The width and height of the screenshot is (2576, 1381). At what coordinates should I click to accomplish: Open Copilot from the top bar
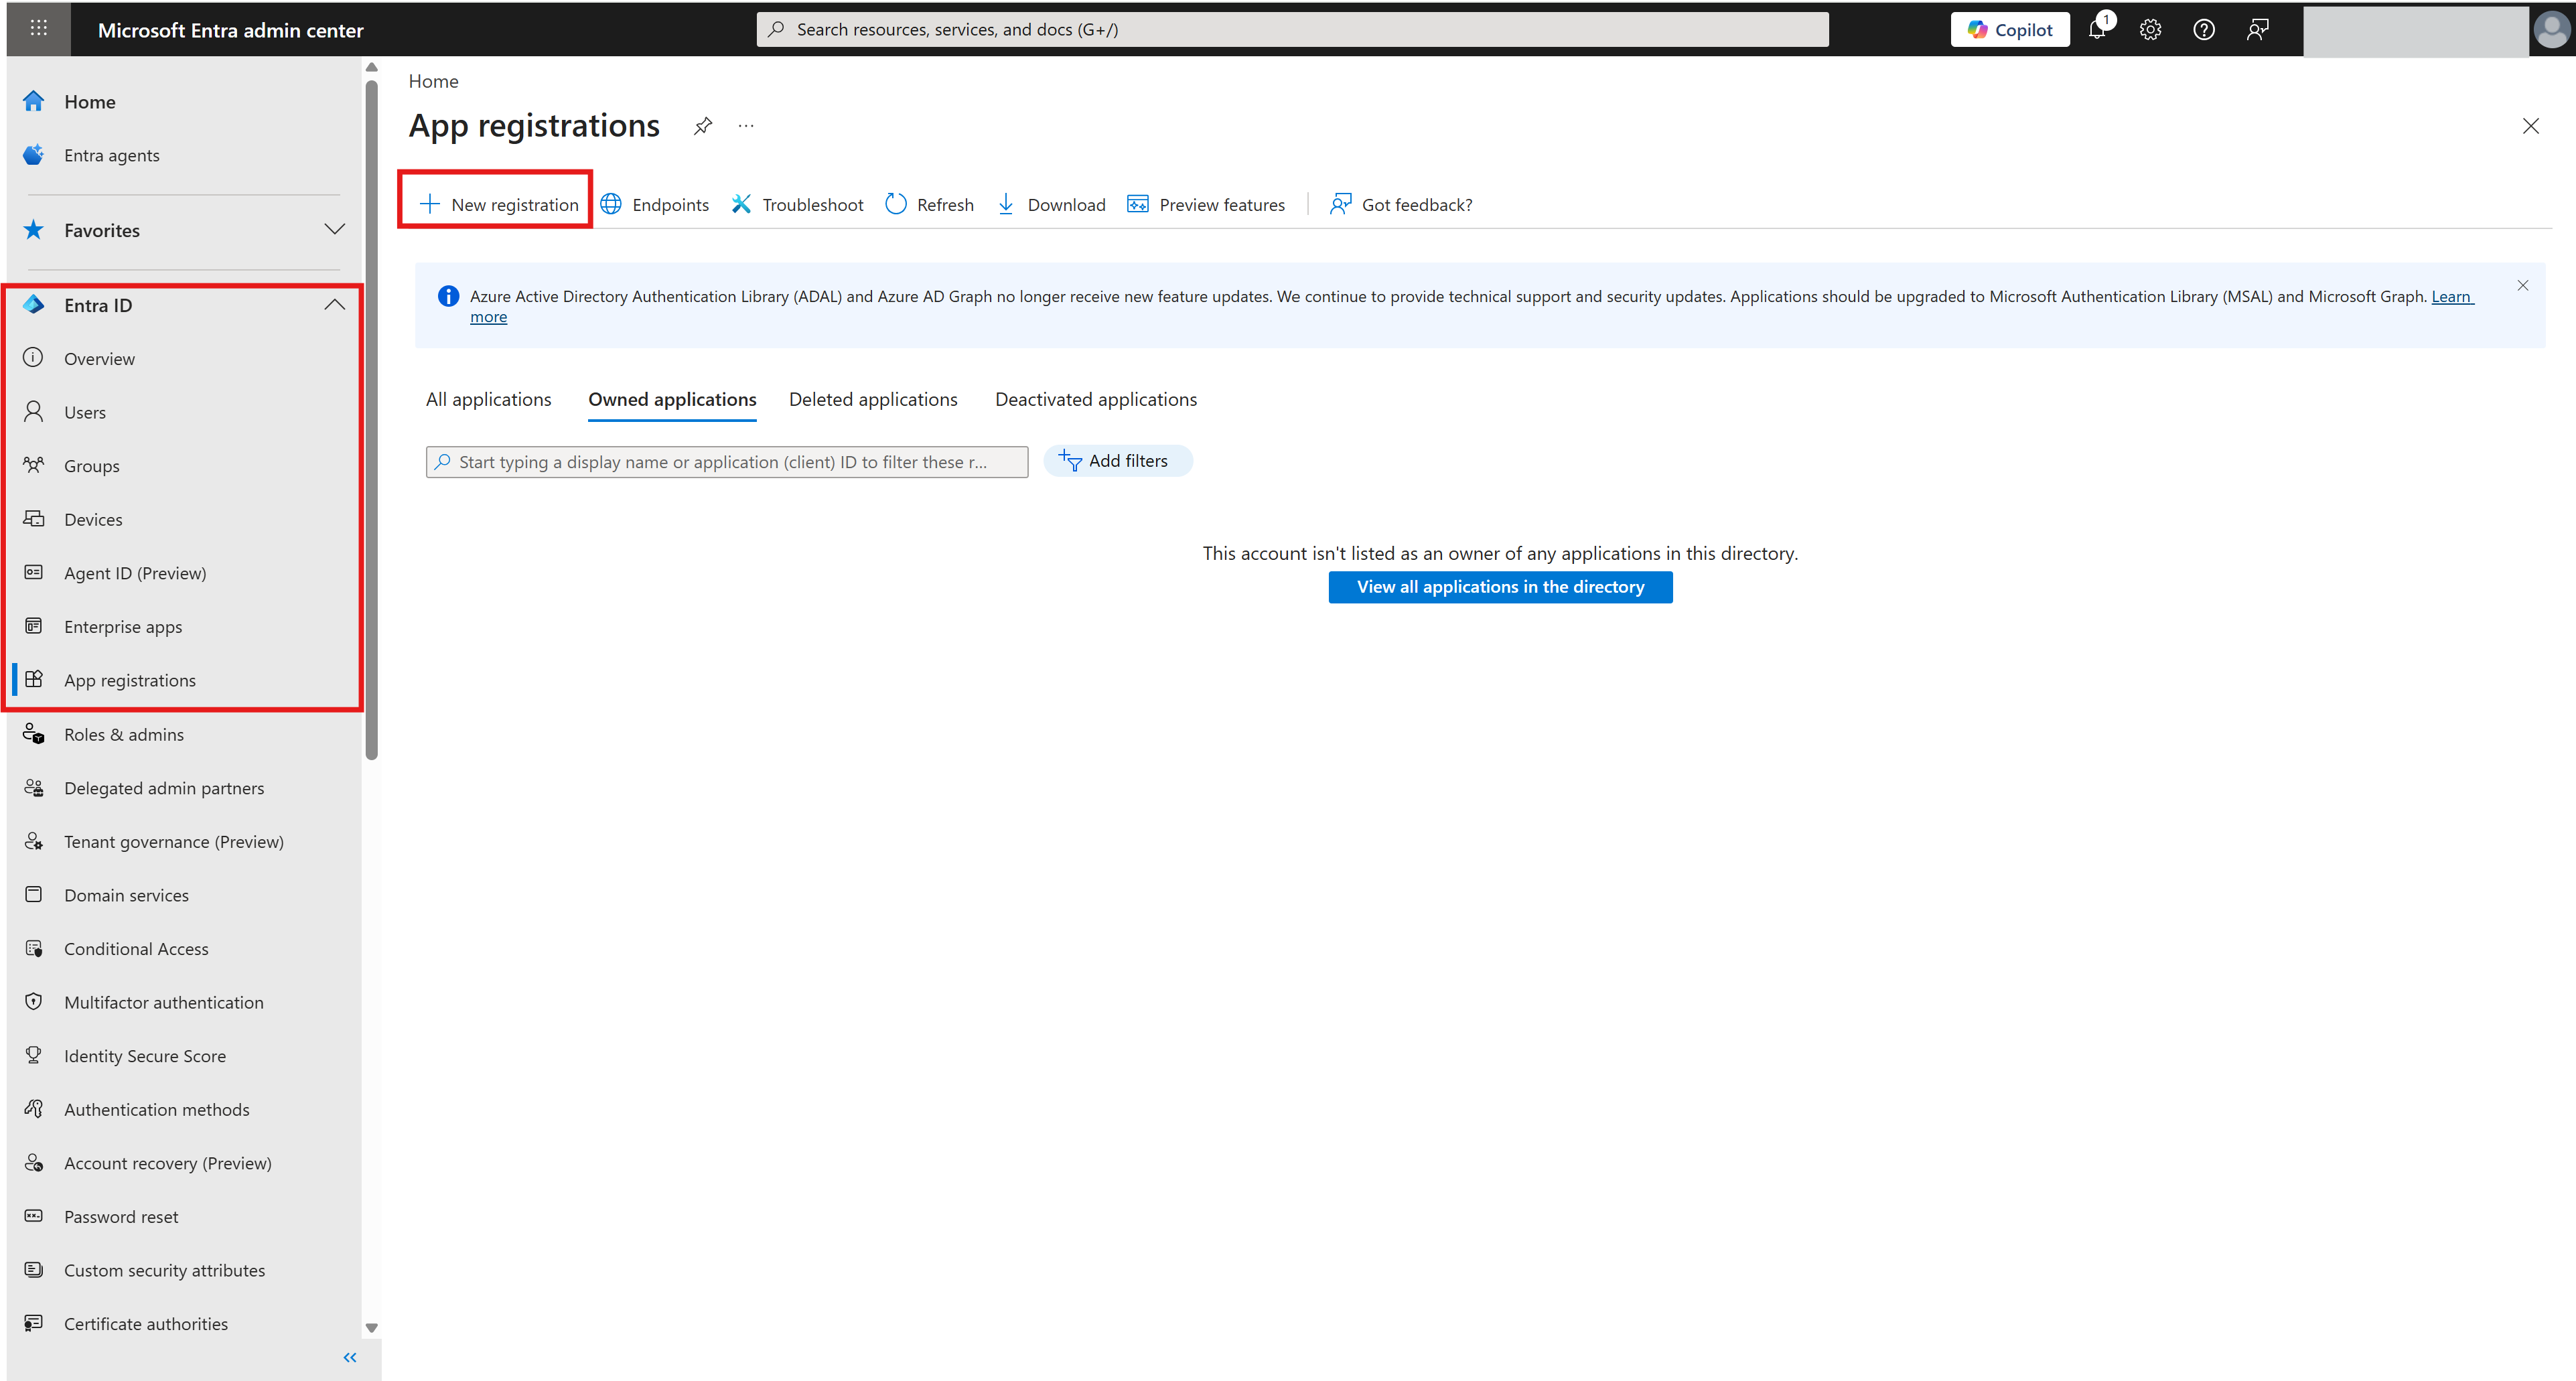point(2010,30)
